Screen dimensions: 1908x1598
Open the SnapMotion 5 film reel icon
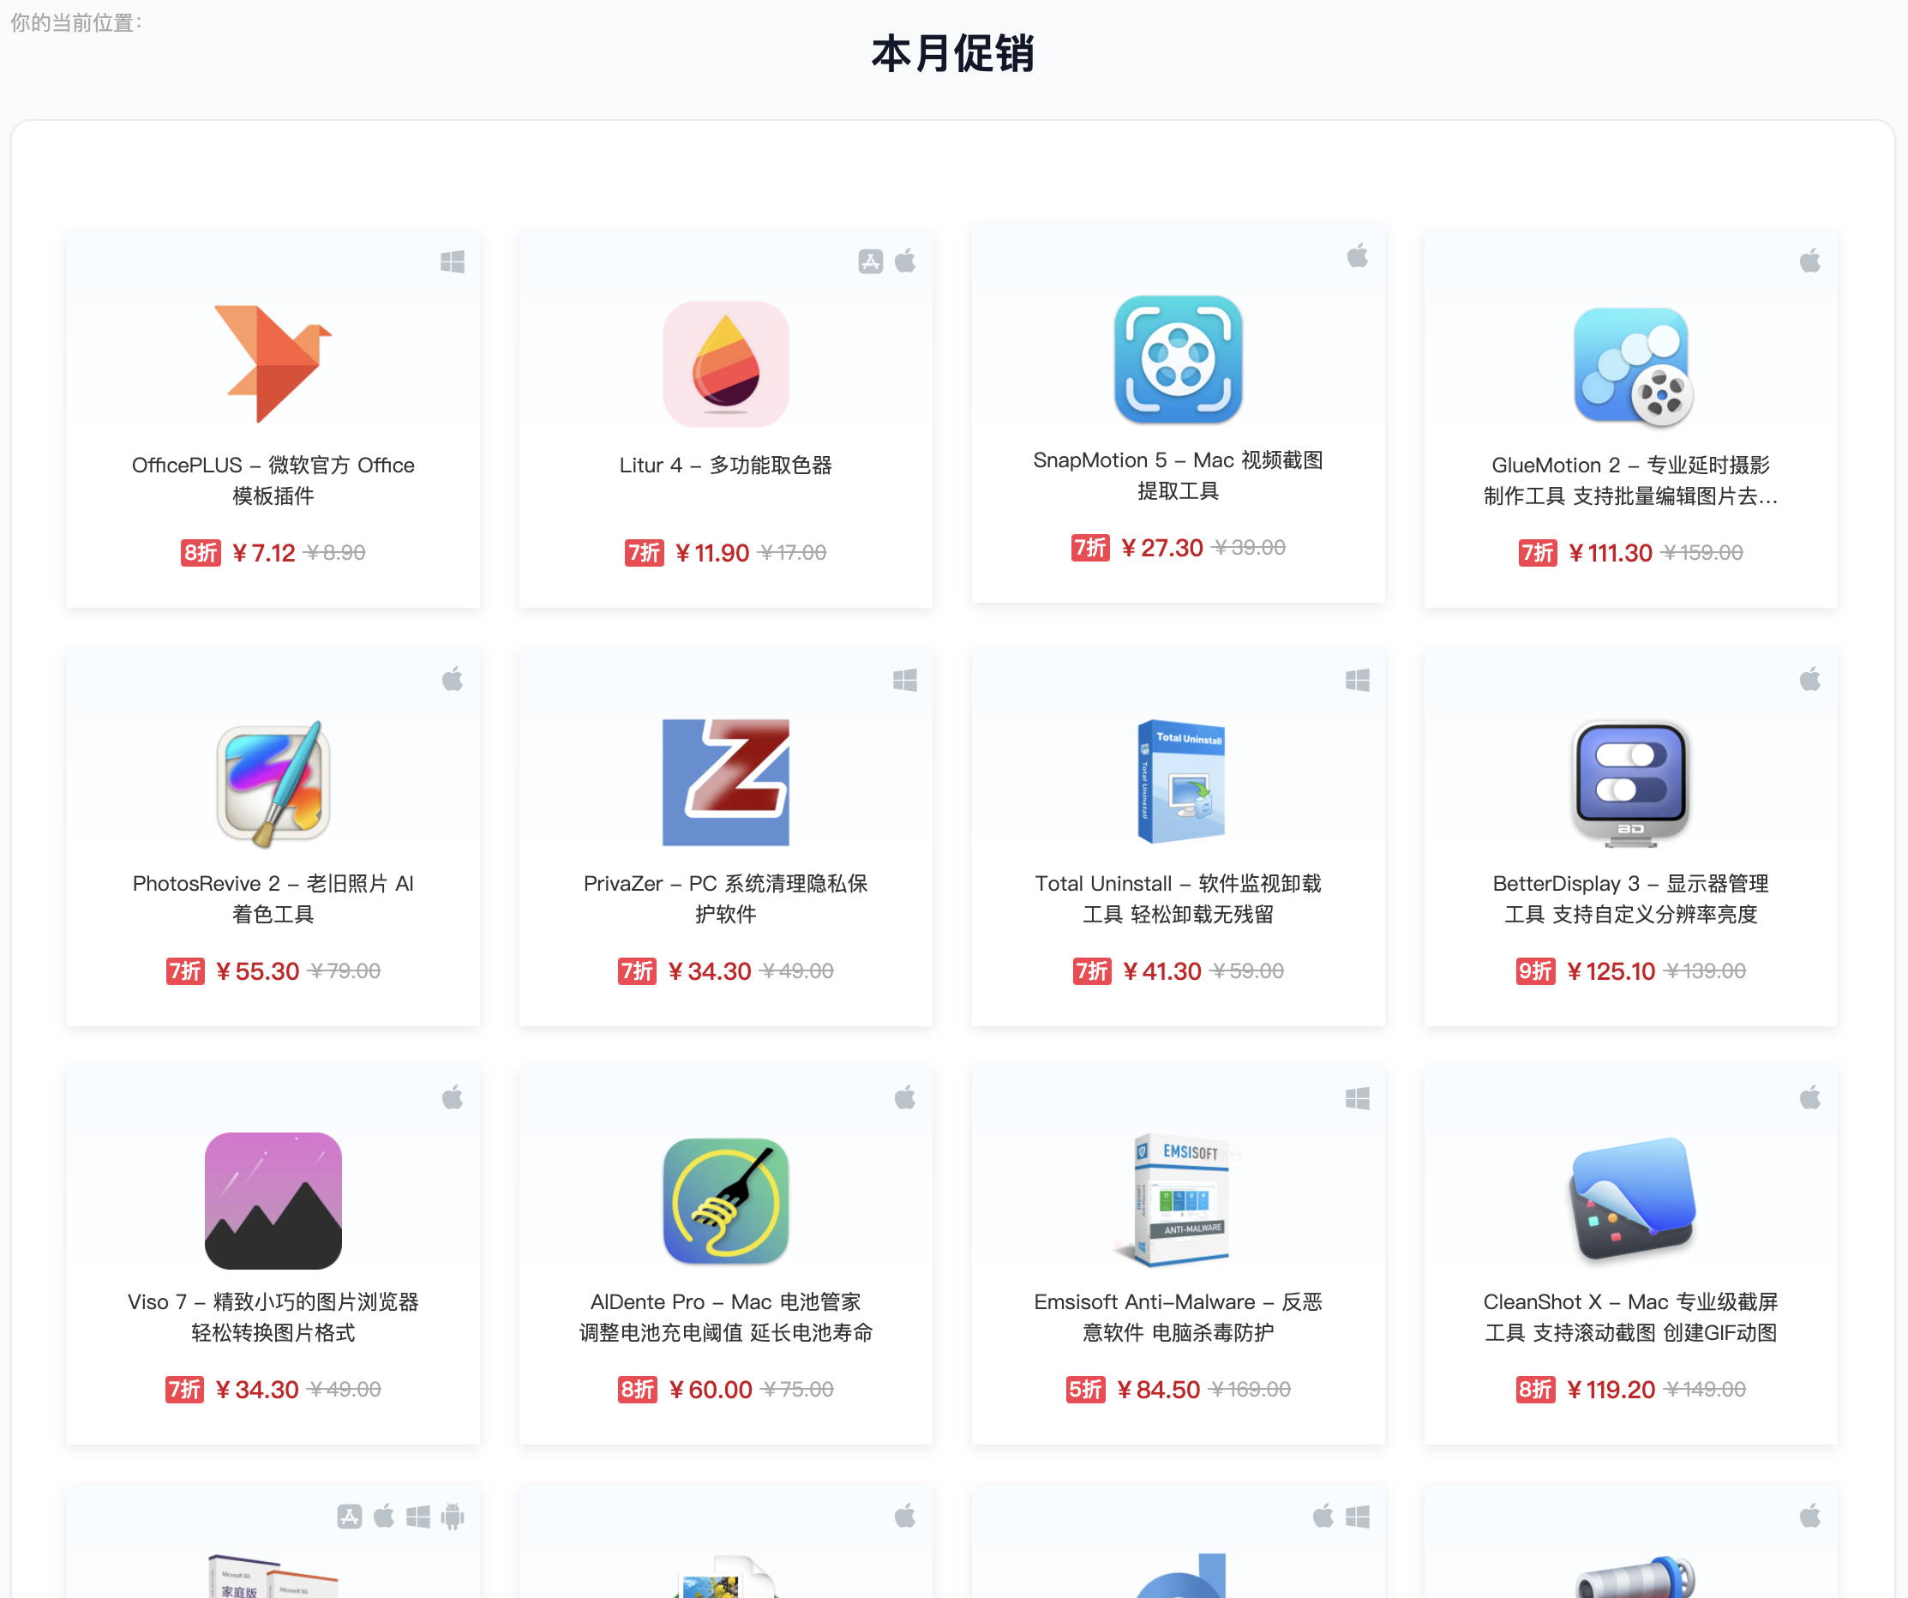(1178, 359)
